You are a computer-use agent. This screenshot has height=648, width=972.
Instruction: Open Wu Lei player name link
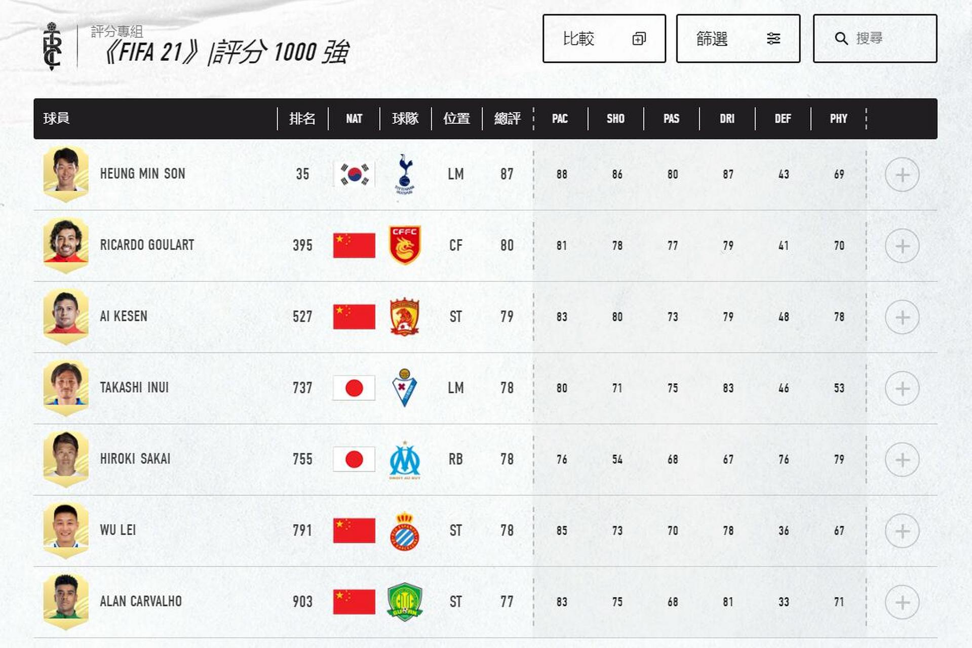118,530
